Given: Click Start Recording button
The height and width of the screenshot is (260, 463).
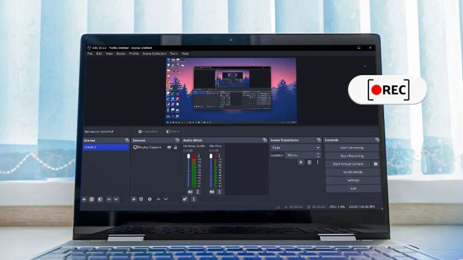Looking at the screenshot, I should tap(352, 156).
